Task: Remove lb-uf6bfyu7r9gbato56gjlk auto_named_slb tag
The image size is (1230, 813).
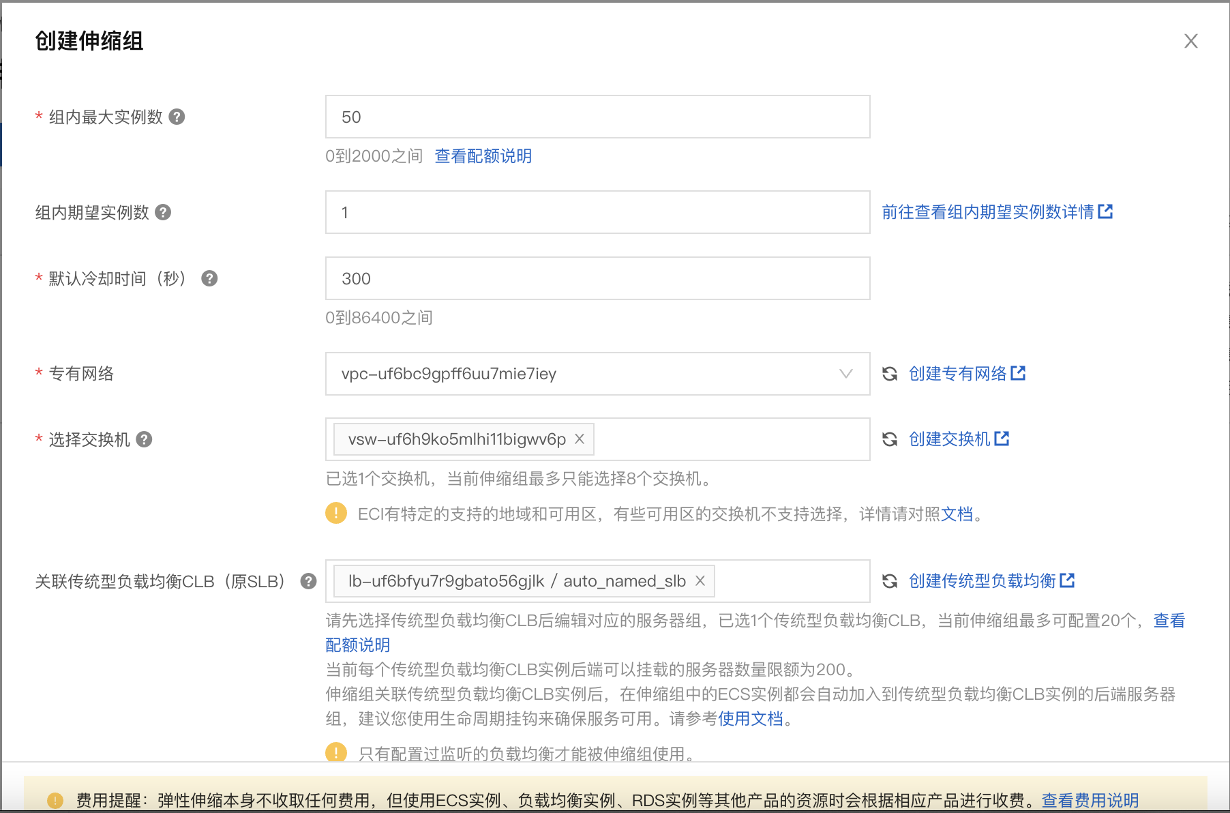Action: point(700,581)
